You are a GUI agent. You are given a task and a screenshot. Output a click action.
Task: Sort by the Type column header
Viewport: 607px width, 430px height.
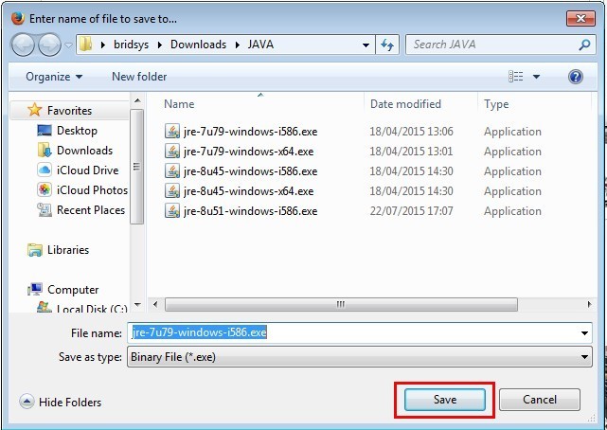(x=496, y=104)
